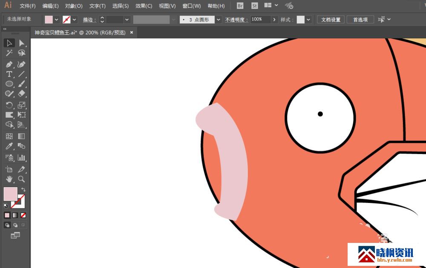
Task: Click the GPU performance icon
Action: [x=289, y=6]
